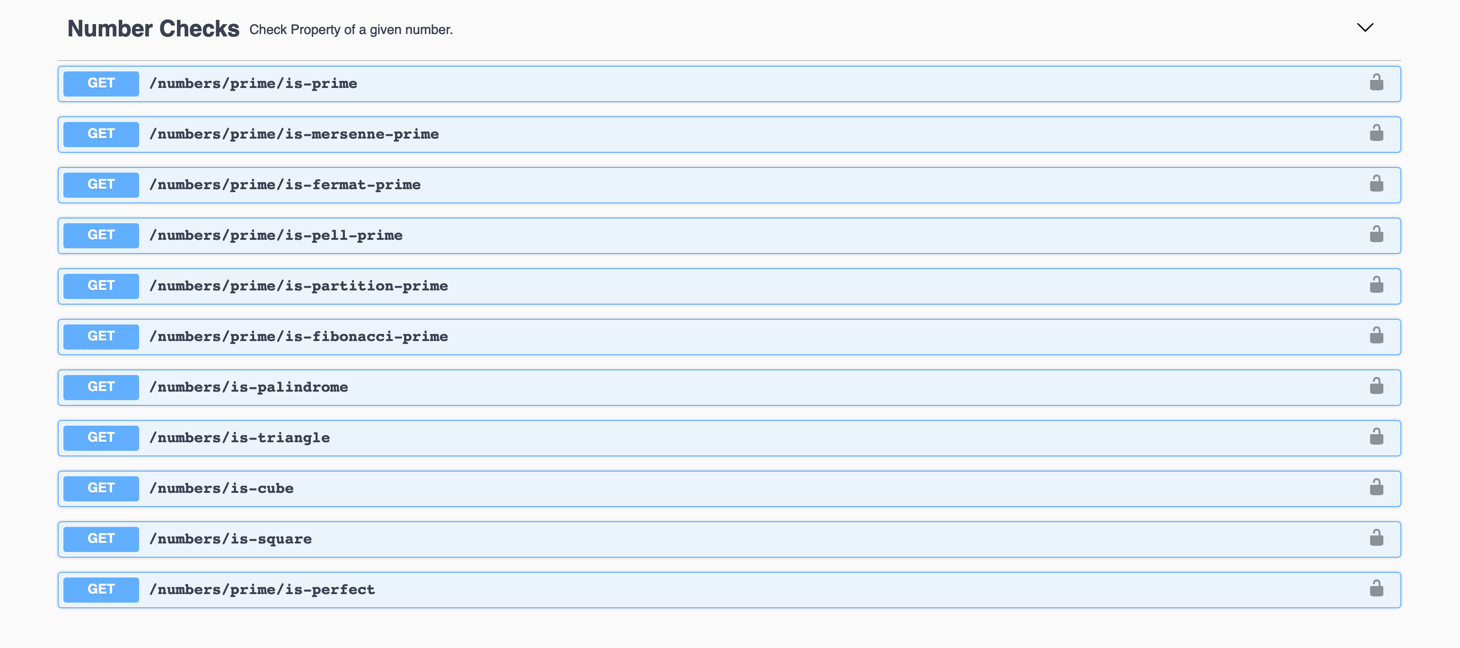Click the GET badge beside is-square
The width and height of the screenshot is (1460, 648).
[100, 539]
